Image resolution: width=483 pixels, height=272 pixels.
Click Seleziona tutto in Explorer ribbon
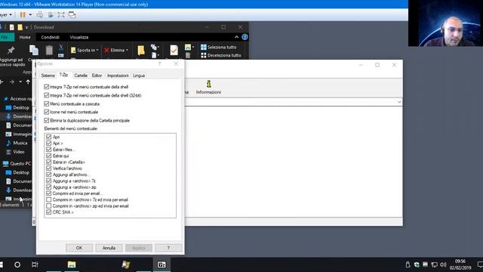(x=219, y=47)
